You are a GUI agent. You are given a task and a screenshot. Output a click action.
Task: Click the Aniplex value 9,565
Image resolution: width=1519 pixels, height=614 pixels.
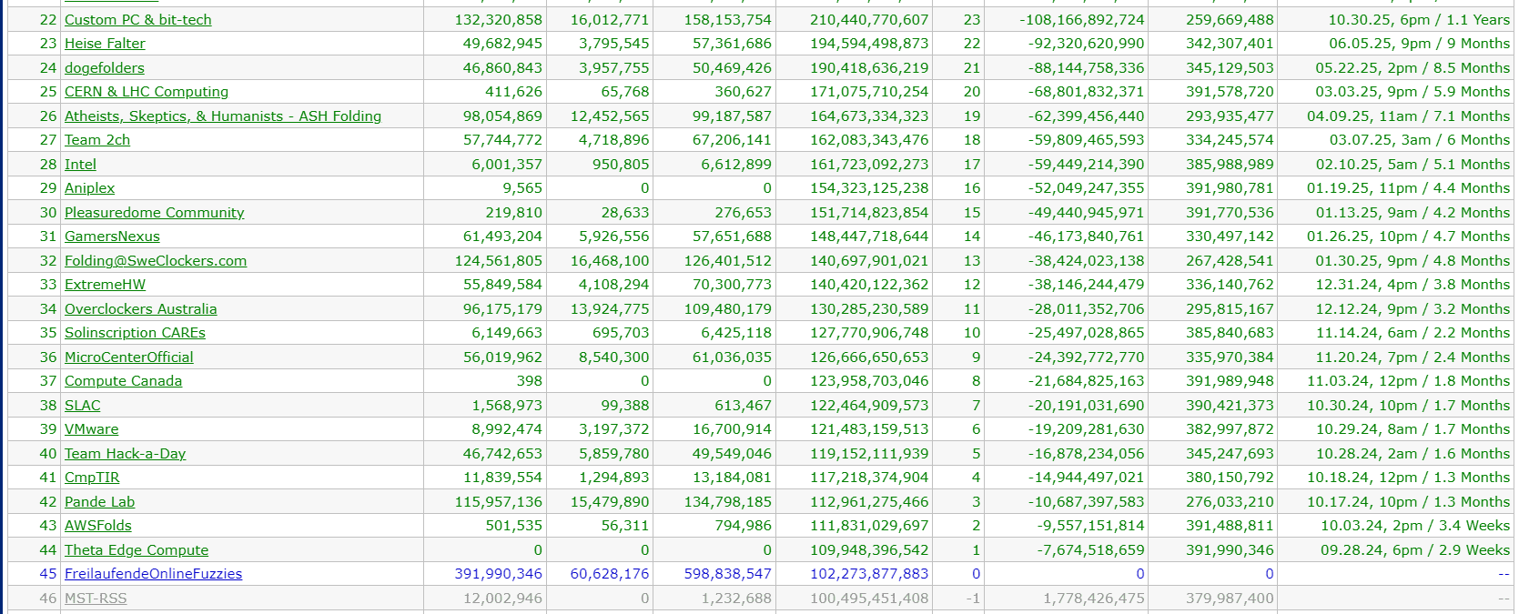point(522,188)
